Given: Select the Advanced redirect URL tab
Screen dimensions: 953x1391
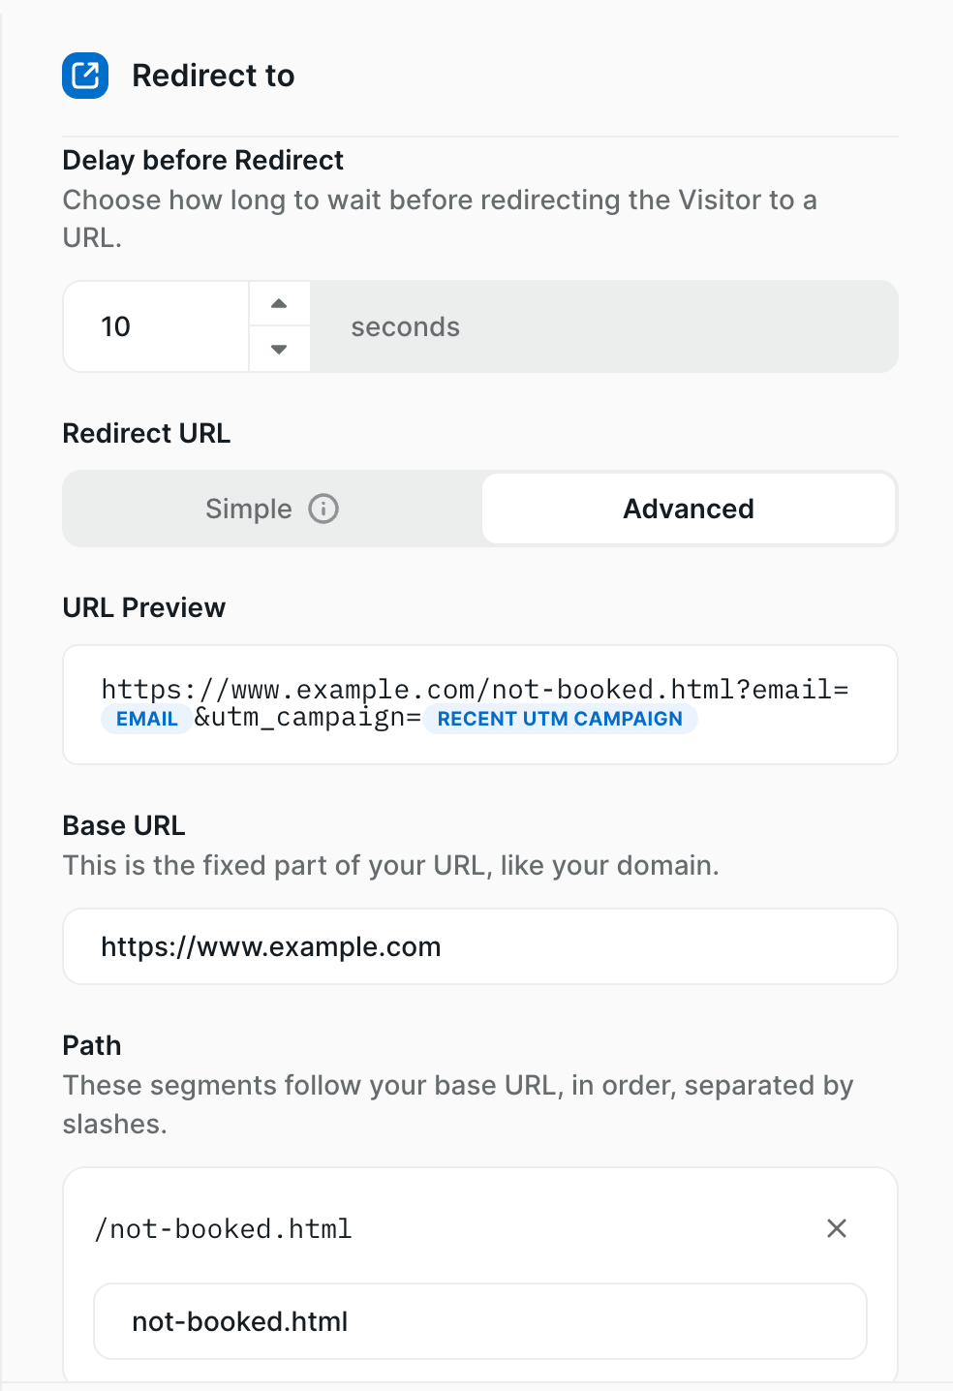Looking at the screenshot, I should pos(689,509).
